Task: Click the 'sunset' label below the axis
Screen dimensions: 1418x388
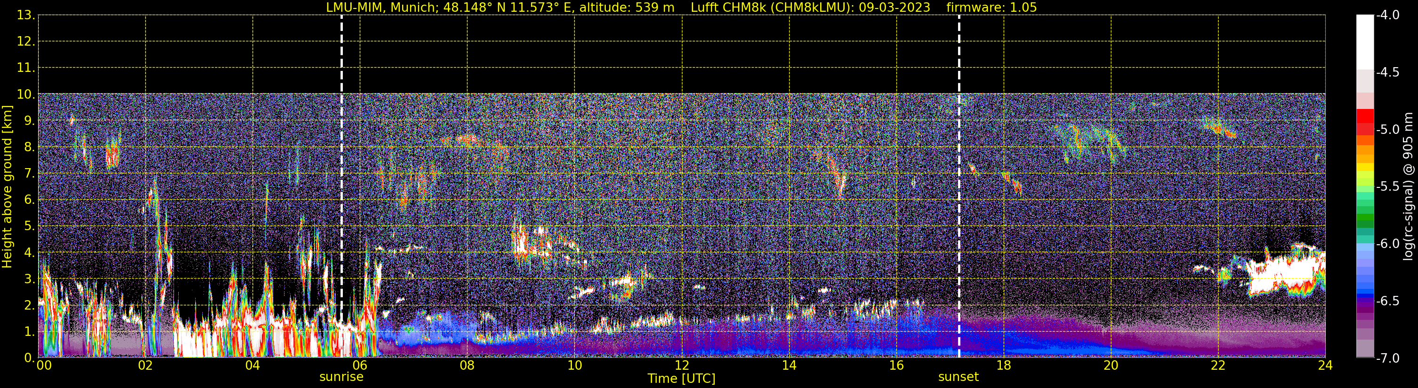Action: point(959,377)
